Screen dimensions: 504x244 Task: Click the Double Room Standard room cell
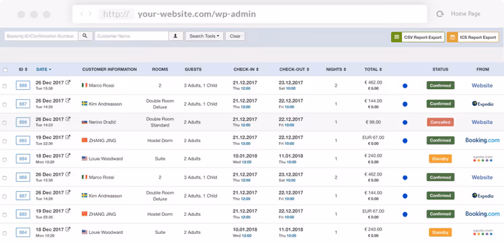click(x=160, y=122)
